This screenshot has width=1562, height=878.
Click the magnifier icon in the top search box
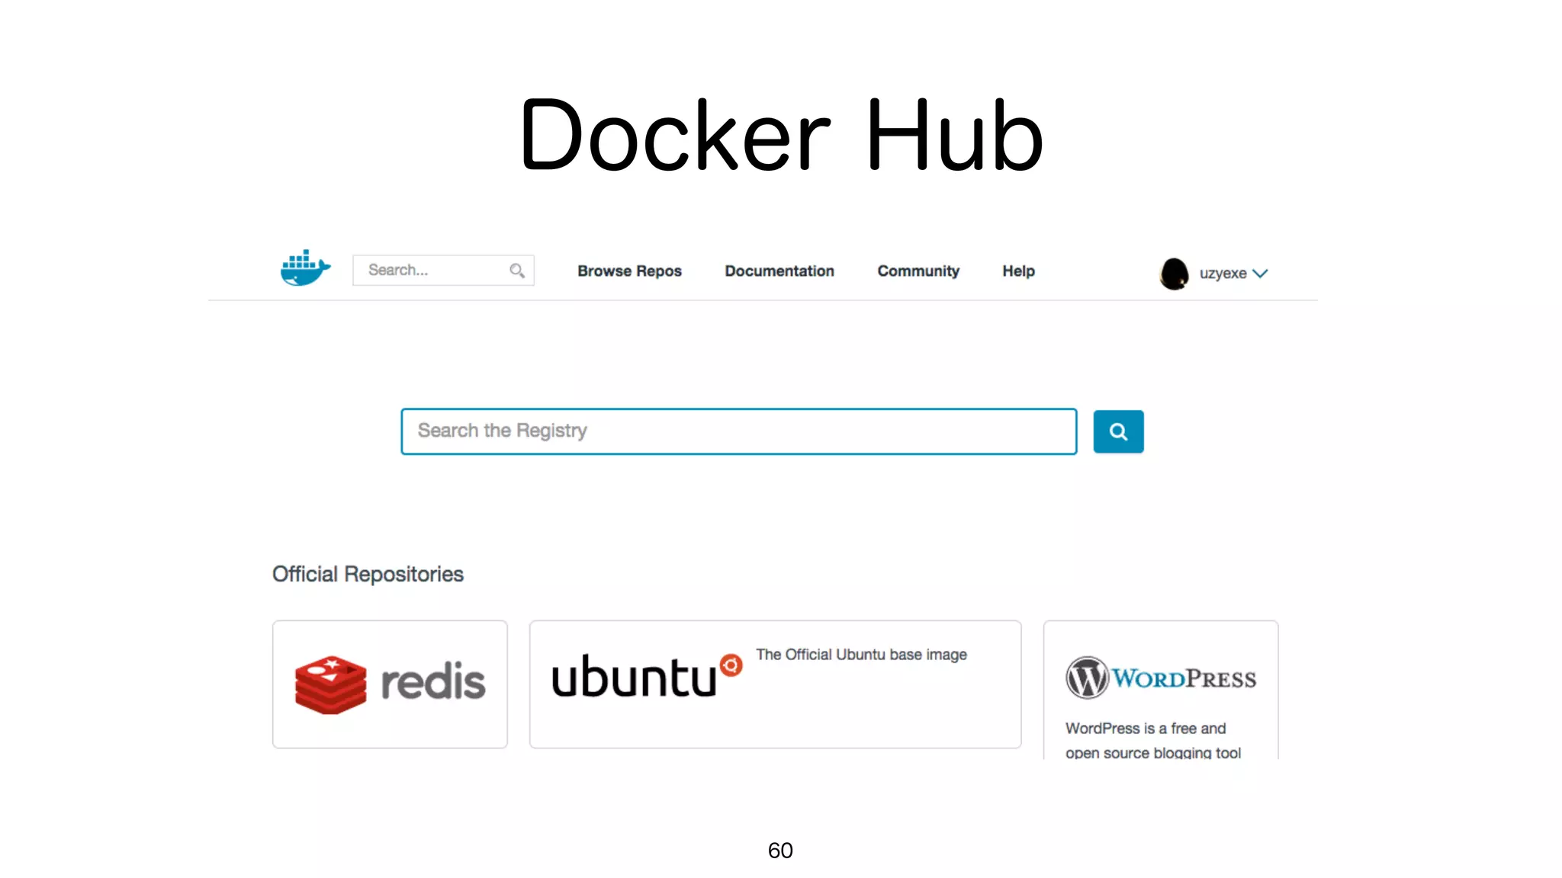click(517, 271)
